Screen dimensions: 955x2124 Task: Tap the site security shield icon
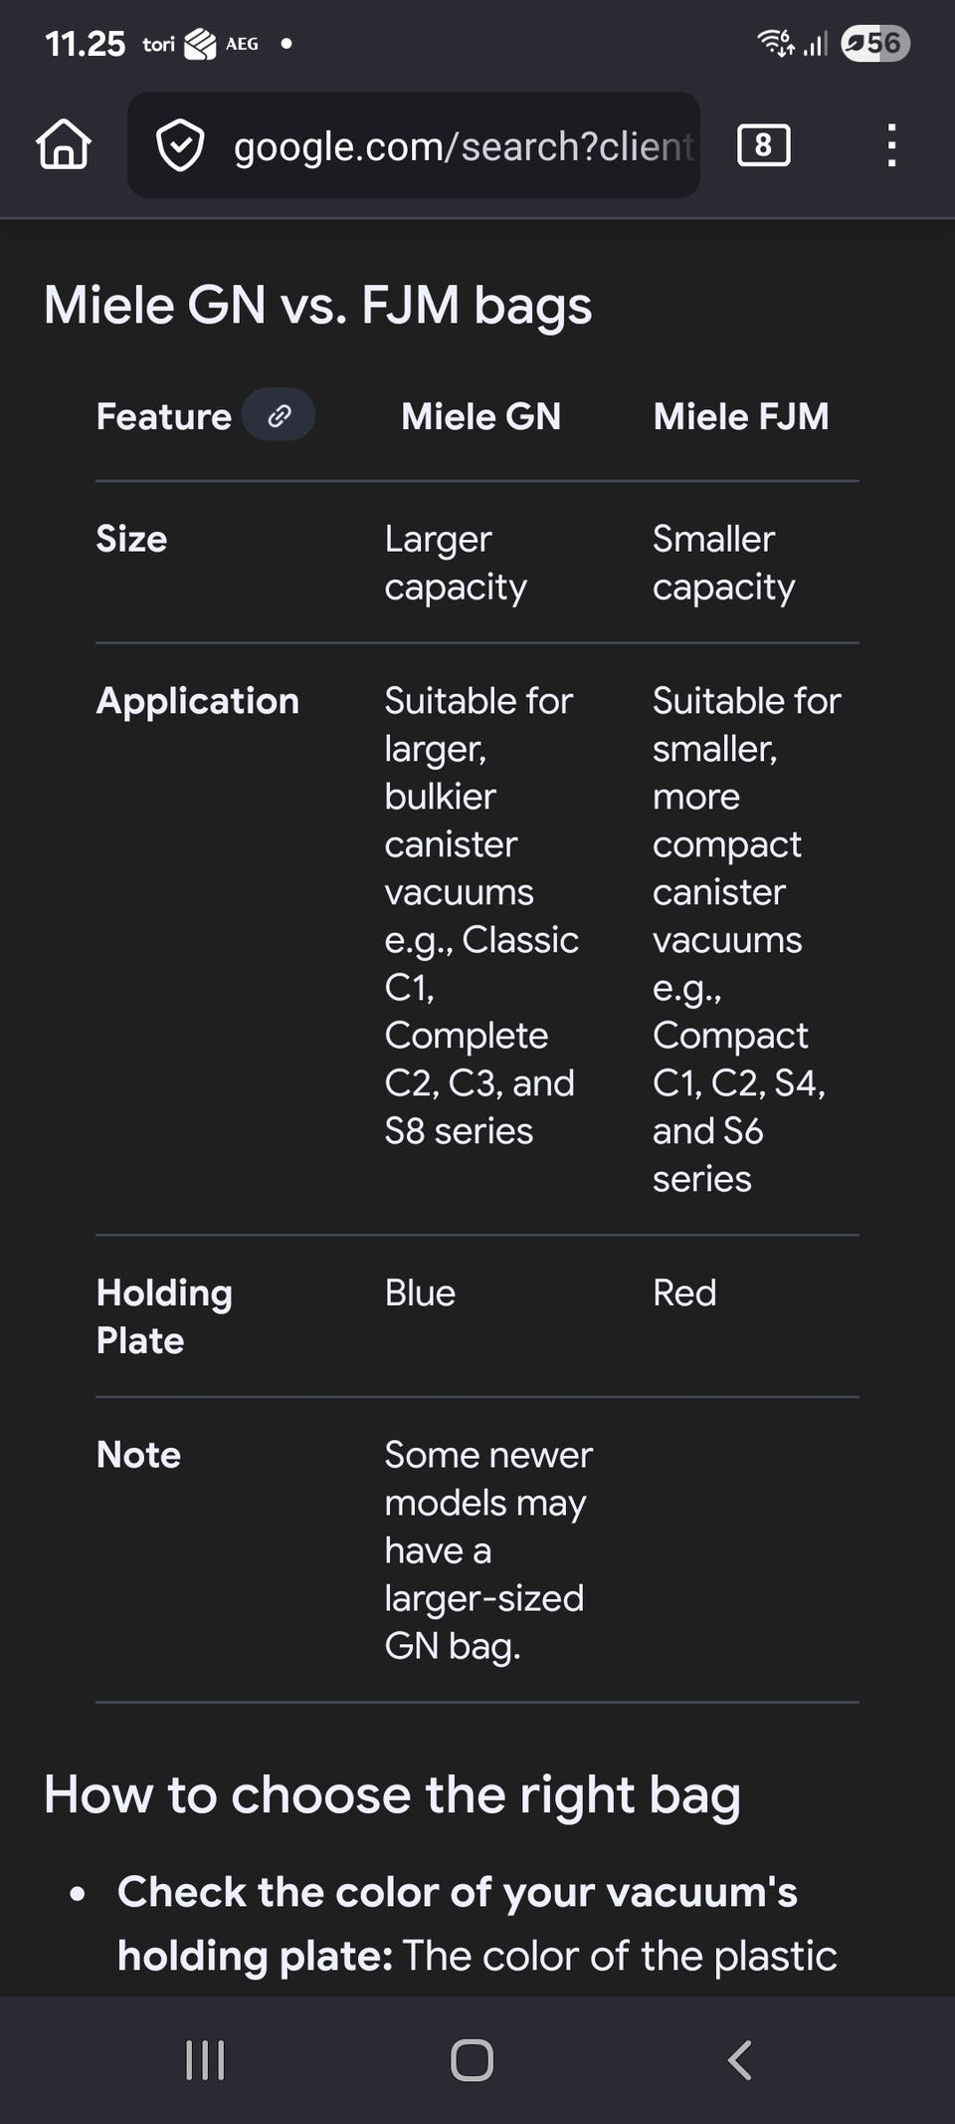point(180,145)
